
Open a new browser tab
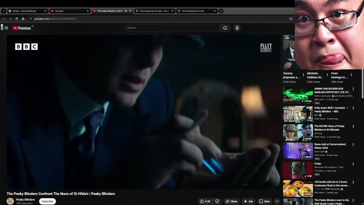(x=221, y=11)
